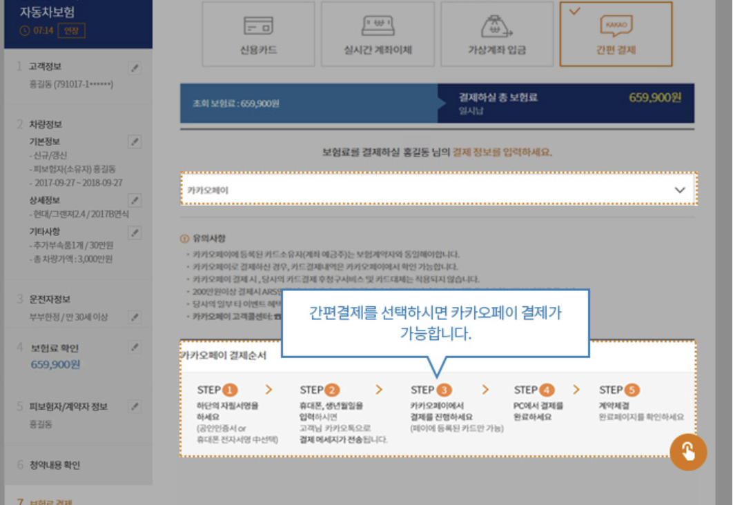Click the 자동차보험 header title
Screen dimensions: 733x505
(47, 12)
